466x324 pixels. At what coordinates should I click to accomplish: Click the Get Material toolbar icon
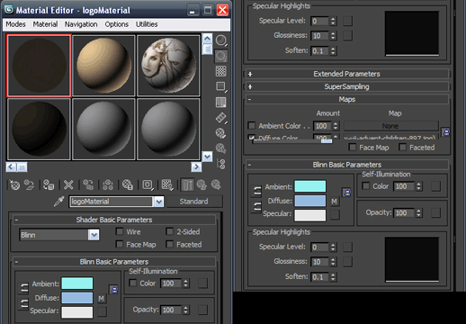click(14, 184)
